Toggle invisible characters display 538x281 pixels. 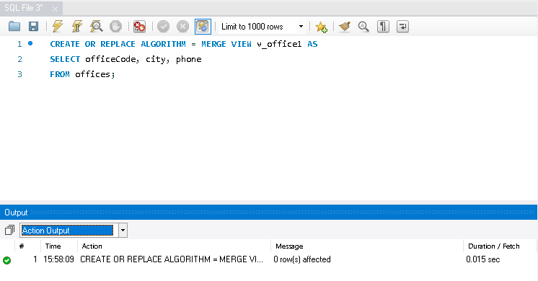(383, 27)
